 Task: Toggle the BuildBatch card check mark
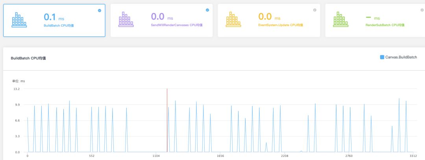100,11
